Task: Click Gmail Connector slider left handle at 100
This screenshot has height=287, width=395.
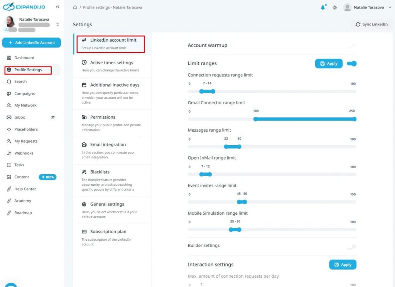Action: pos(255,119)
